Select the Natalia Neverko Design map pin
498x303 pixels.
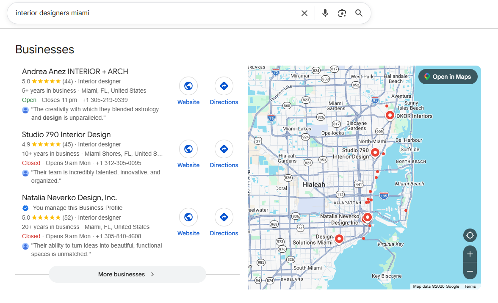368,218
